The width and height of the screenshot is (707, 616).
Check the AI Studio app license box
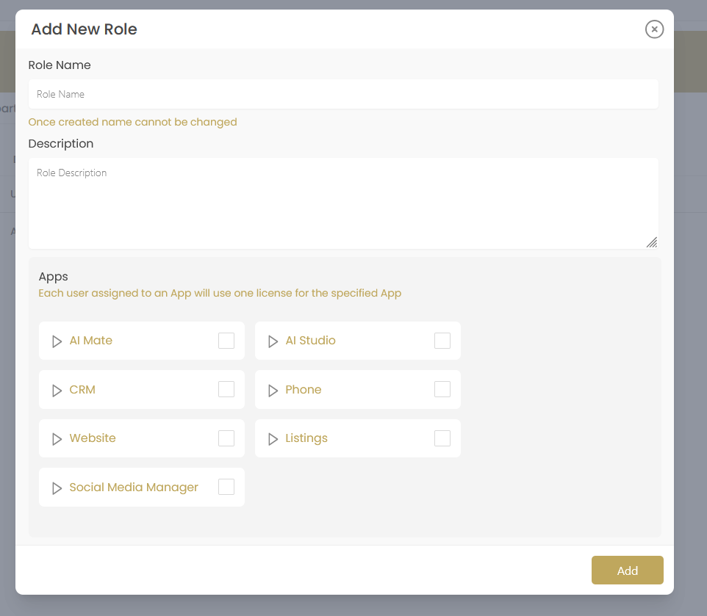(x=442, y=340)
